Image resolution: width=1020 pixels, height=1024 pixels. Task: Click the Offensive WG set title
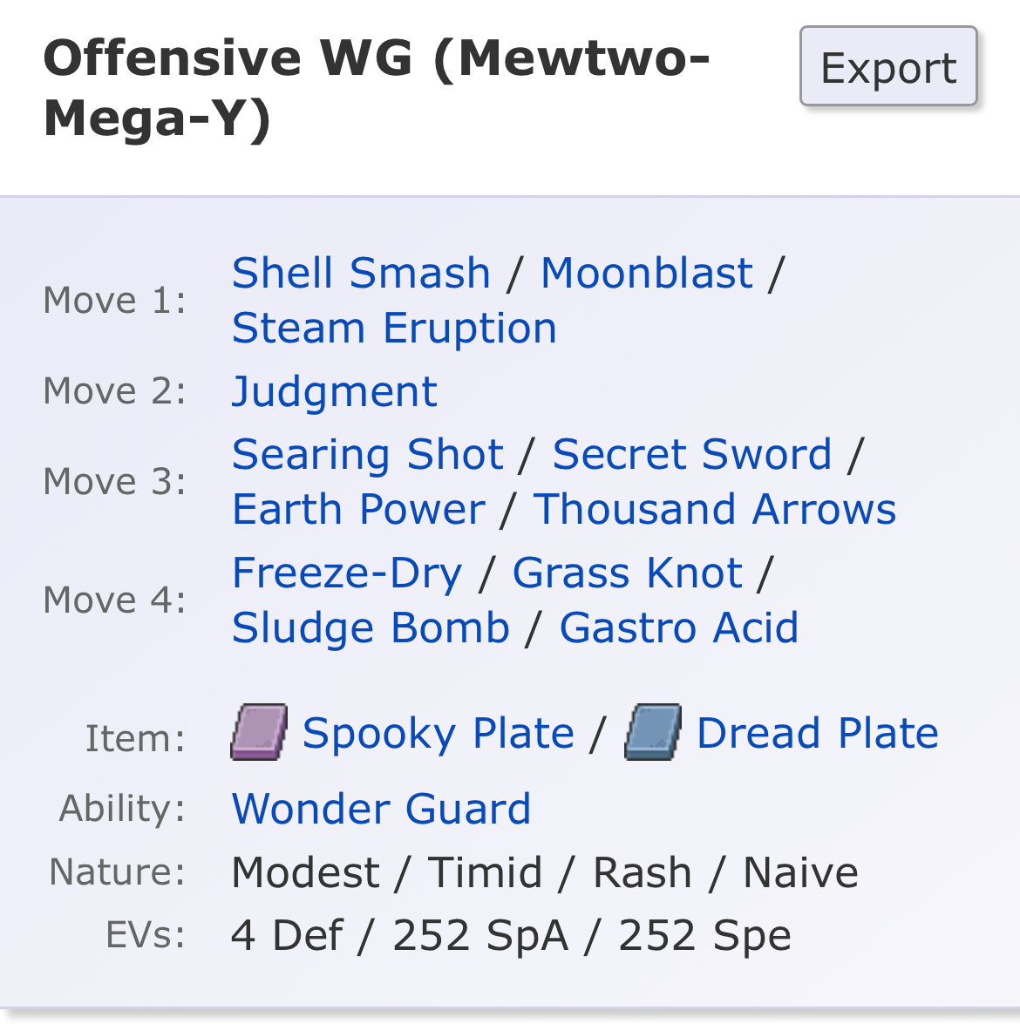click(377, 88)
